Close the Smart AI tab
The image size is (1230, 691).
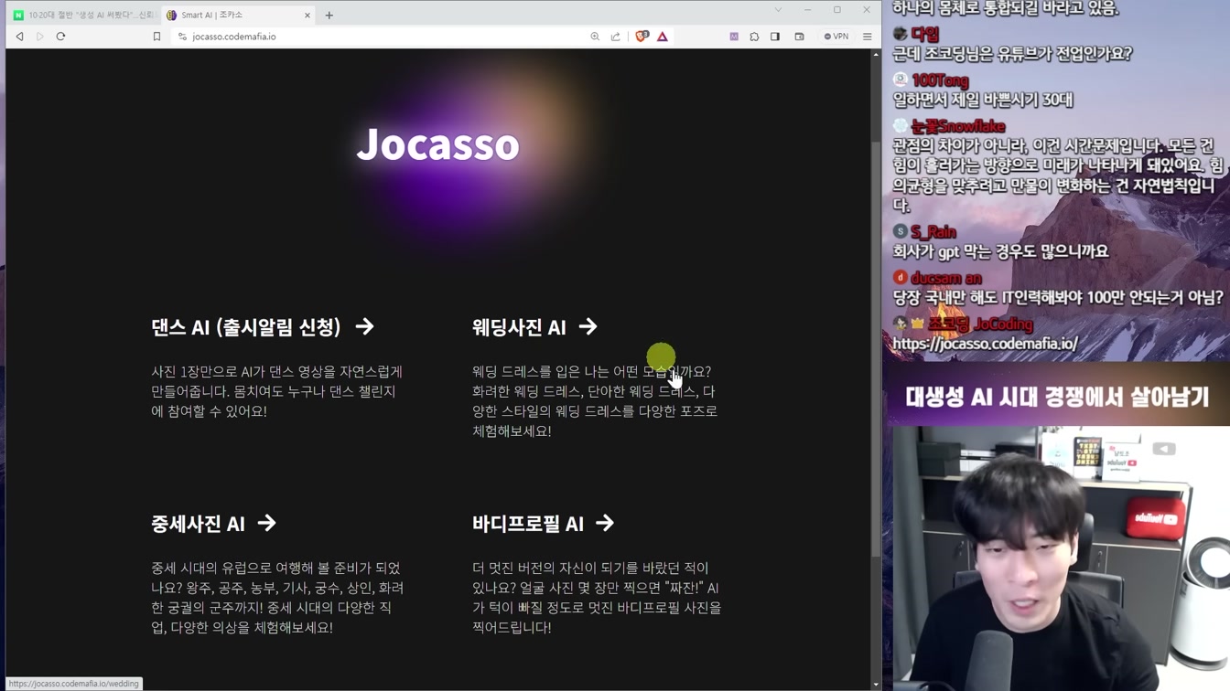pyautogui.click(x=307, y=15)
